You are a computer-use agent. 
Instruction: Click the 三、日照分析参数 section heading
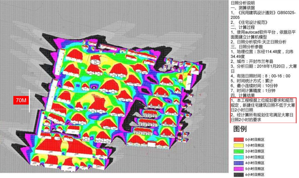pos(247,47)
